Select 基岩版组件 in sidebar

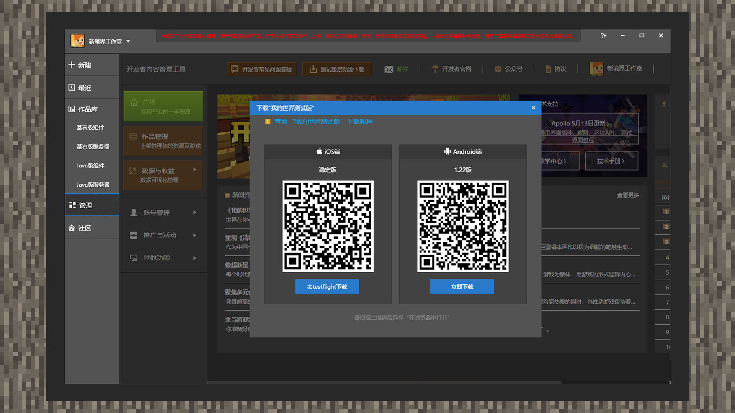point(90,127)
